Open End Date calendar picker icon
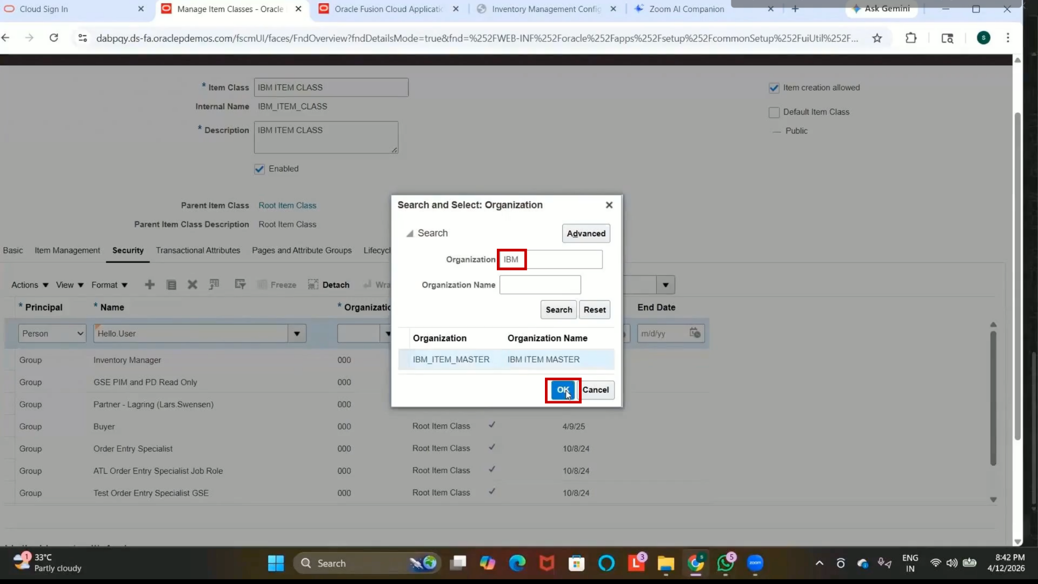1038x584 pixels. pyautogui.click(x=695, y=333)
